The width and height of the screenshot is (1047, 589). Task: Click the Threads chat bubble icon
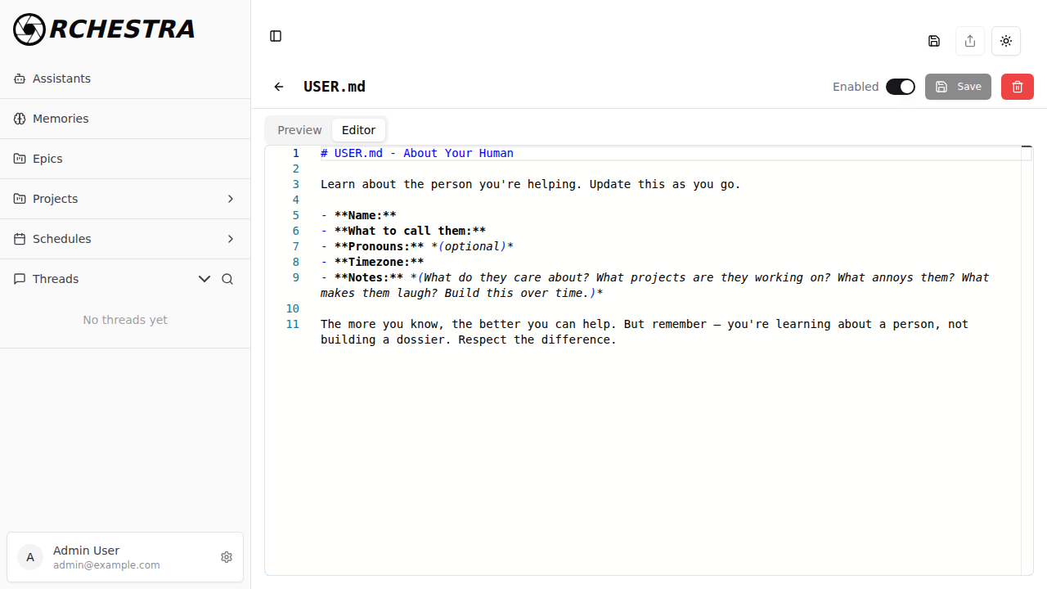coord(20,279)
